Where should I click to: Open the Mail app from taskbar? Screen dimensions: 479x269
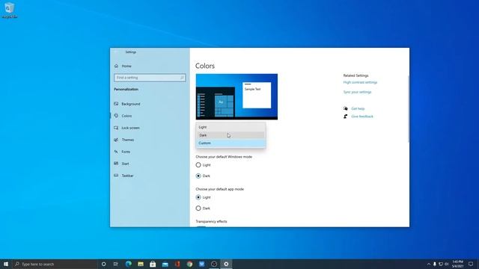165,264
